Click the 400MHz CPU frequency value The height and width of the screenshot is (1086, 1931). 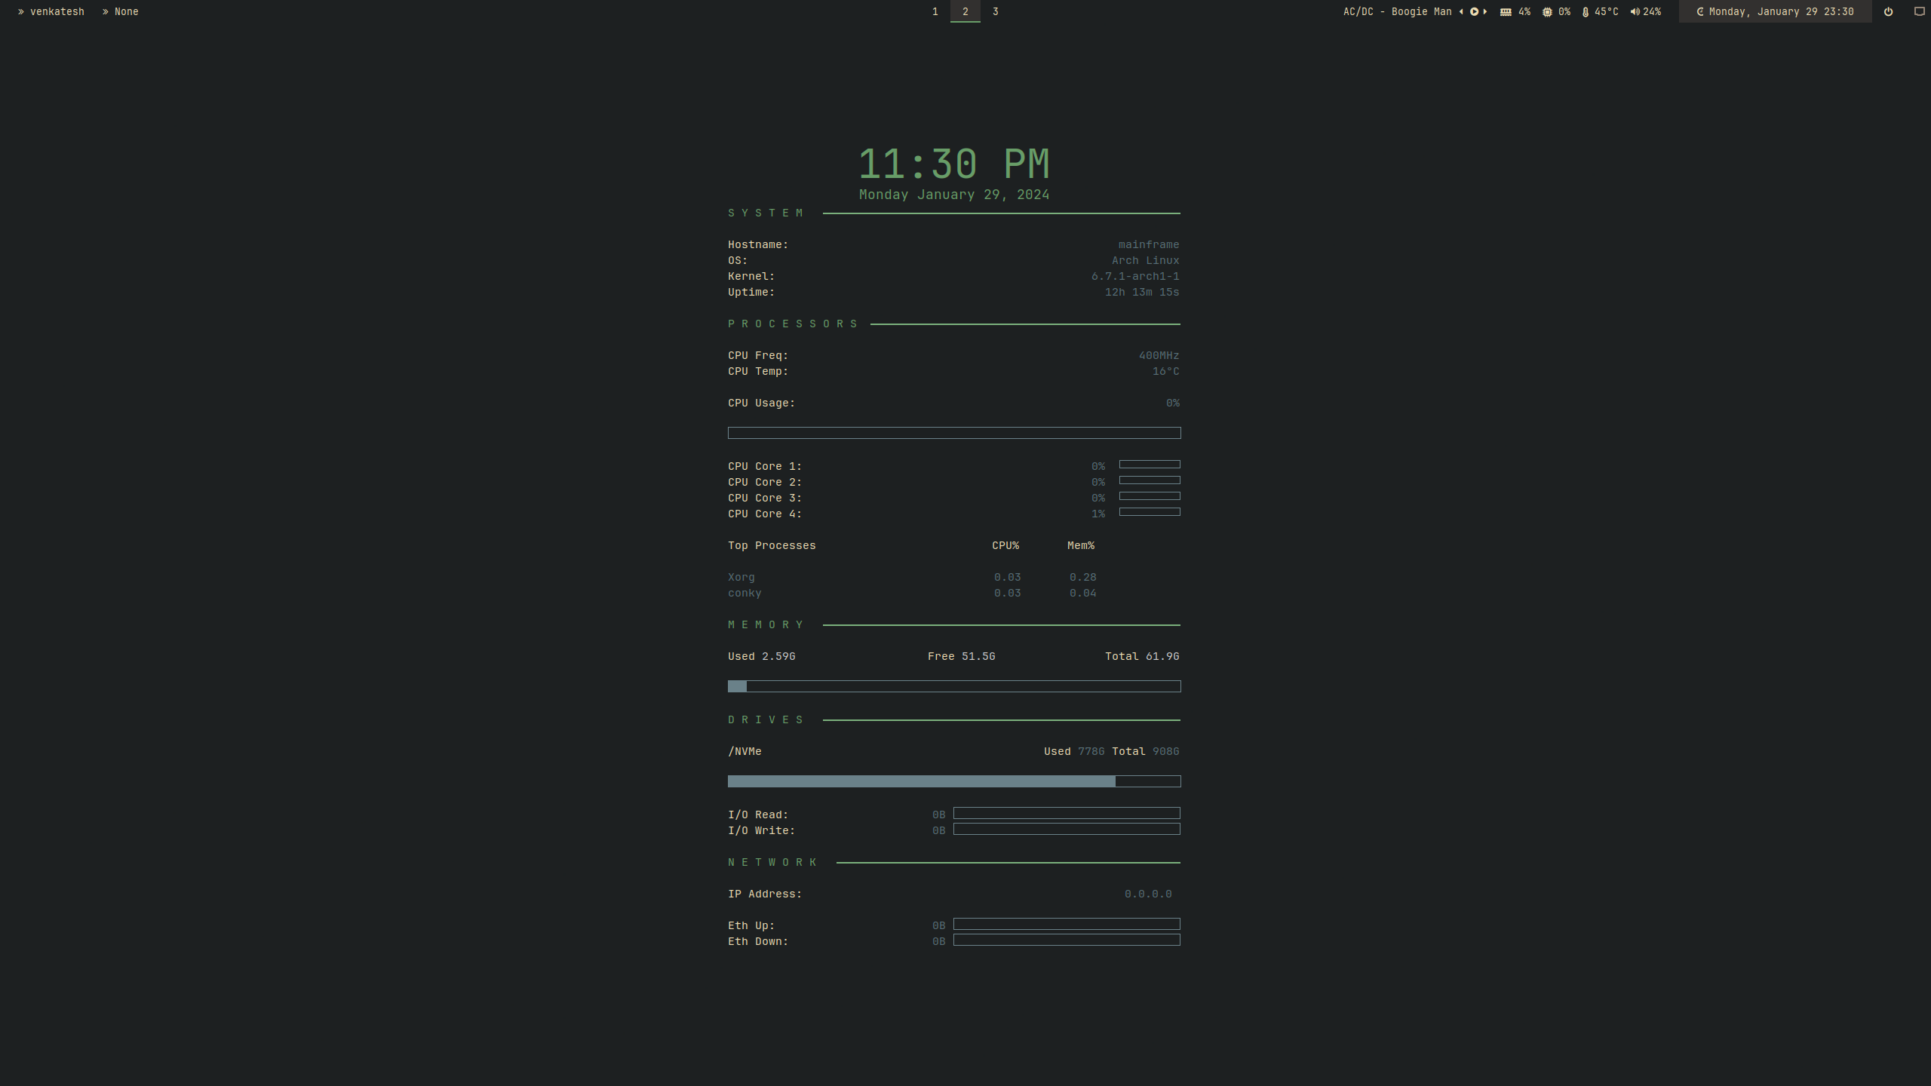pos(1159,355)
